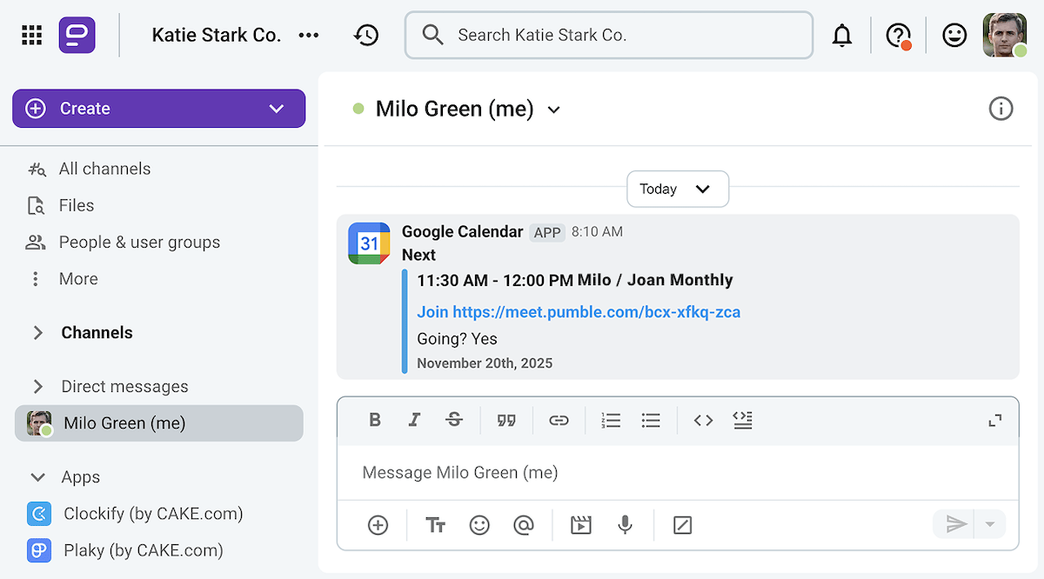Click the Pumble logo in the top bar

pos(77,35)
